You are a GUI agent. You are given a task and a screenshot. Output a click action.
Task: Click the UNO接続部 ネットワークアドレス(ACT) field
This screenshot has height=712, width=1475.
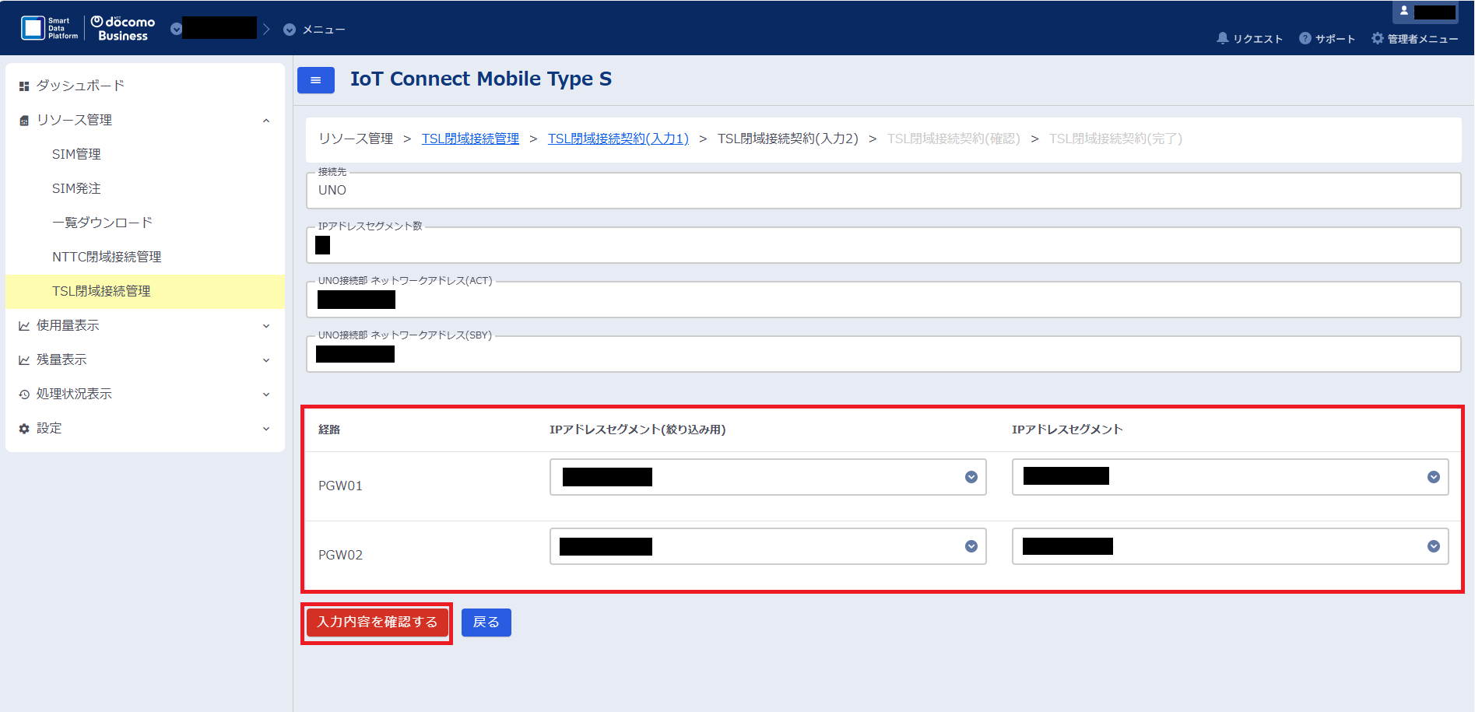(883, 300)
